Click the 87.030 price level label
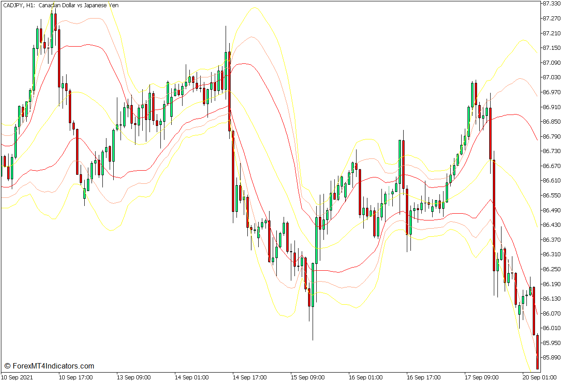This screenshot has height=383, width=569. click(551, 77)
